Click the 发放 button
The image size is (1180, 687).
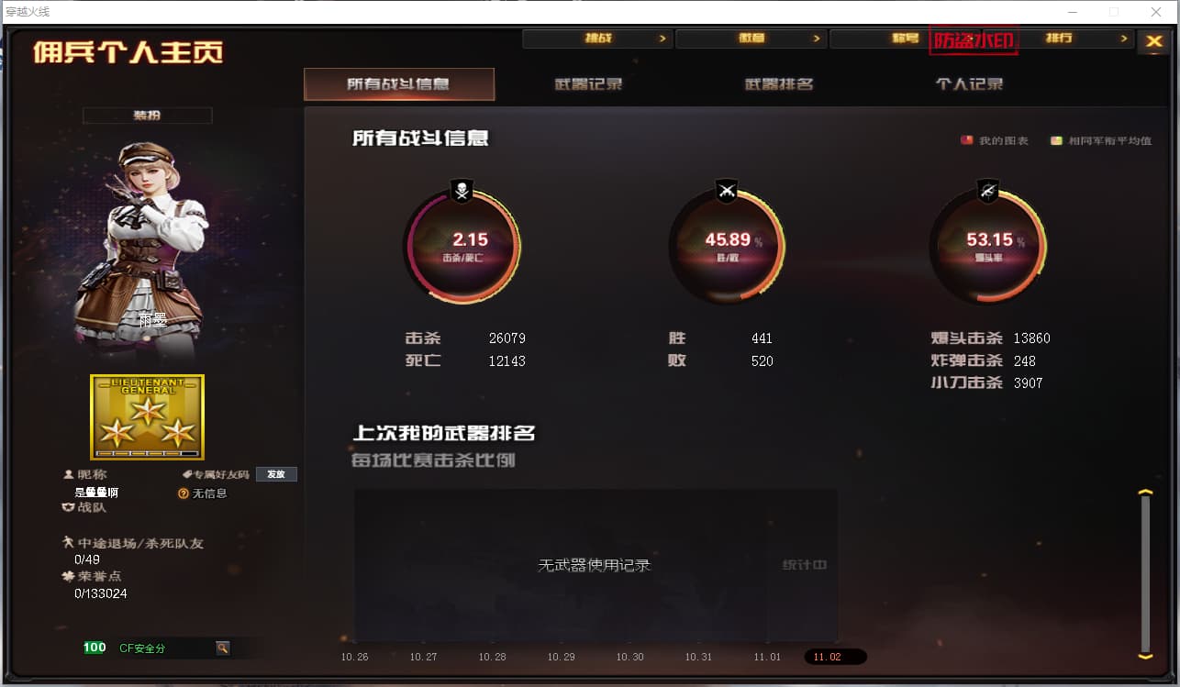(276, 474)
